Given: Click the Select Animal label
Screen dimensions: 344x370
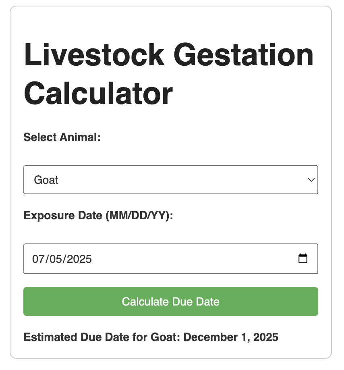Looking at the screenshot, I should [x=62, y=137].
